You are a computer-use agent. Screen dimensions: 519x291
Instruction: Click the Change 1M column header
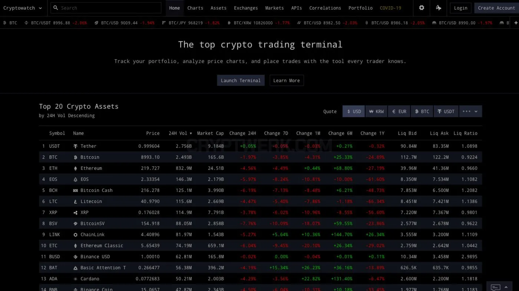pyautogui.click(x=308, y=133)
